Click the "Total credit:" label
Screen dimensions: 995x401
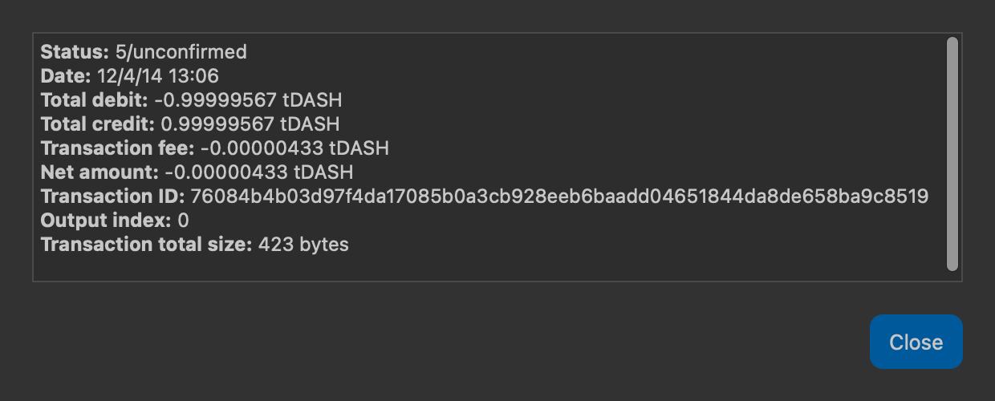(98, 124)
